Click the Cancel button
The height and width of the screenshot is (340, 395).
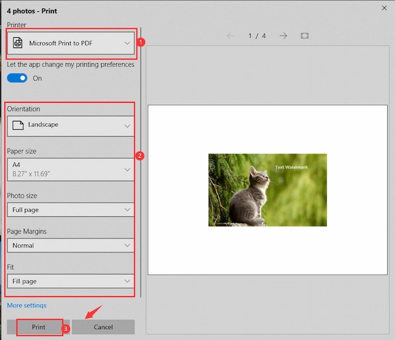coord(103,327)
